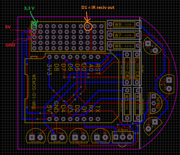Viewport: 180px width, 155px height.
Task: Click the right pad of resistor W6
Action: pyautogui.click(x=138, y=46)
